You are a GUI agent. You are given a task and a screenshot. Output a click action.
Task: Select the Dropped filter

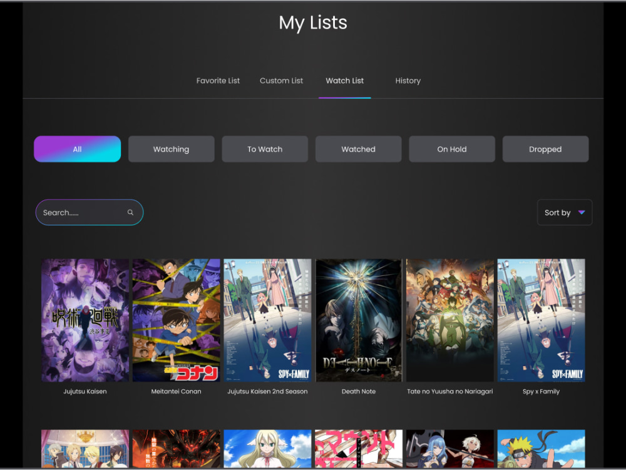(545, 149)
